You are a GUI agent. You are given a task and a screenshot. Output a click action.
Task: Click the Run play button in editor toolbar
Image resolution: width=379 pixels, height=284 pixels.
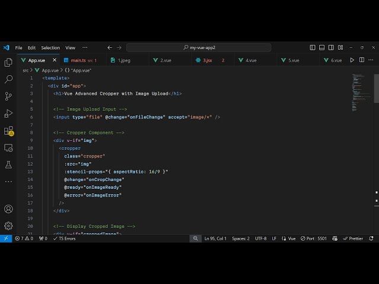point(352,60)
